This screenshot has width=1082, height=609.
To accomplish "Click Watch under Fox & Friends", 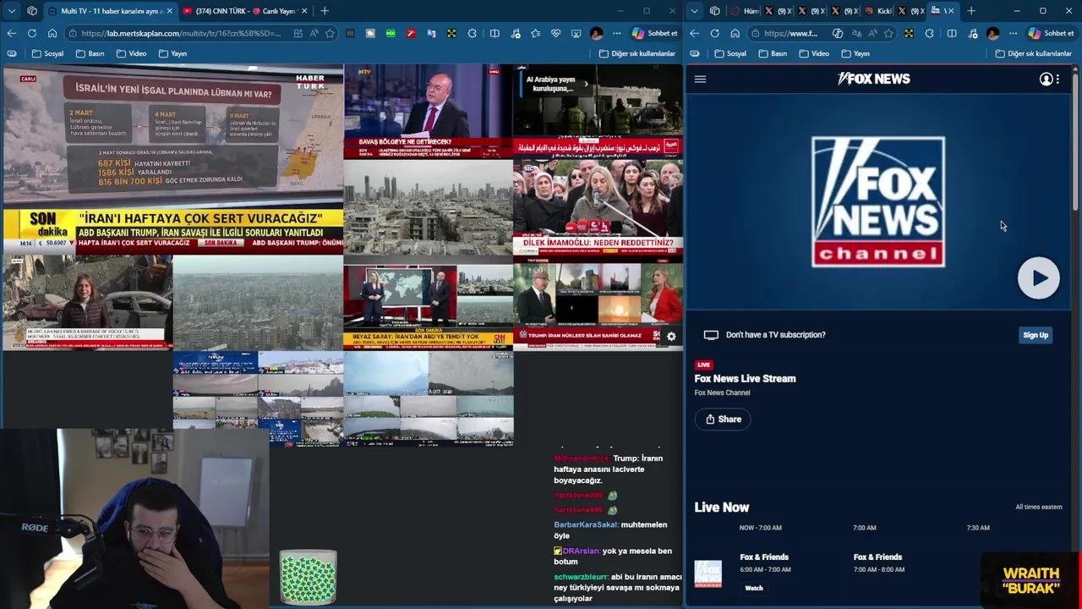I will tap(754, 588).
